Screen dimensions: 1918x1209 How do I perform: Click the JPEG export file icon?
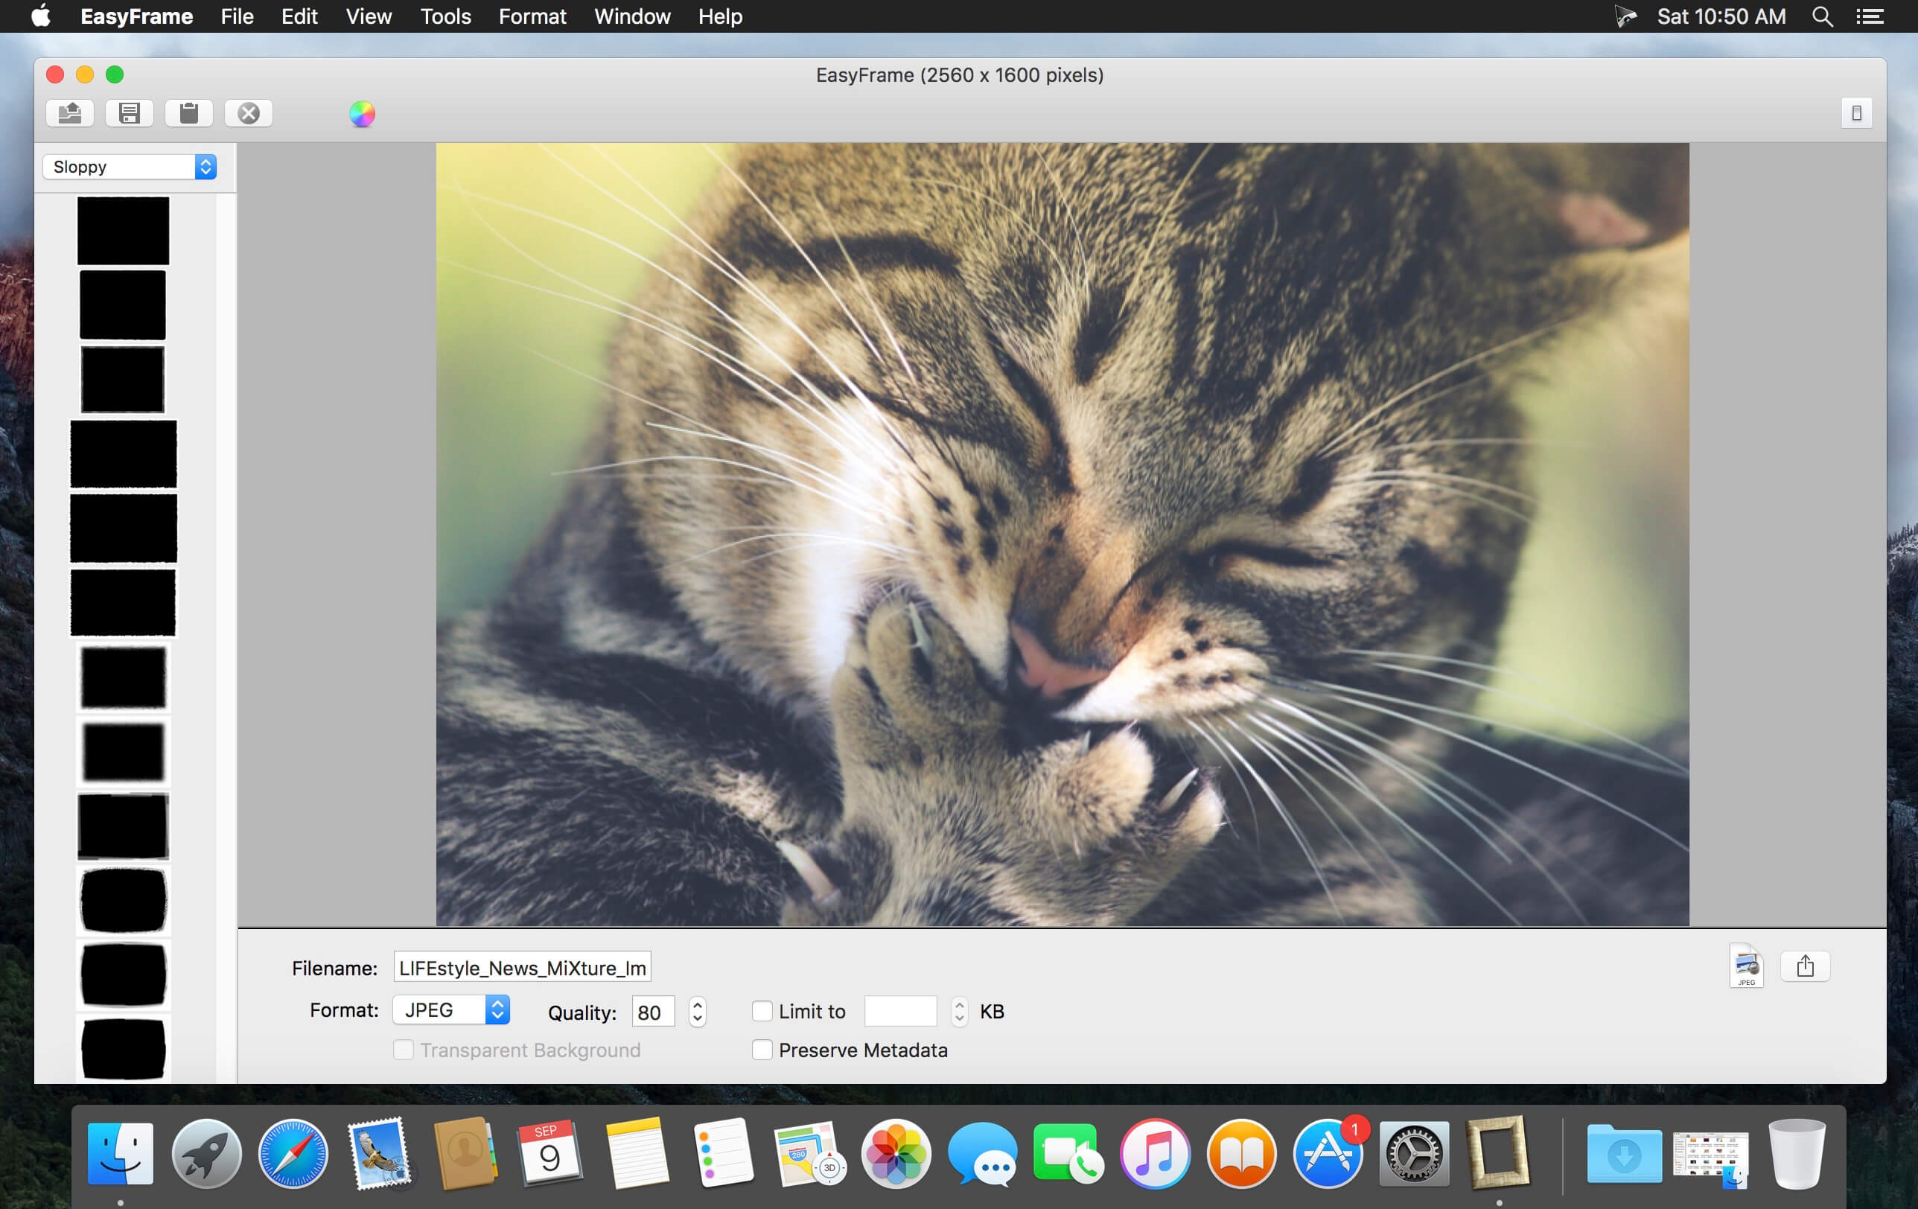(x=1746, y=966)
